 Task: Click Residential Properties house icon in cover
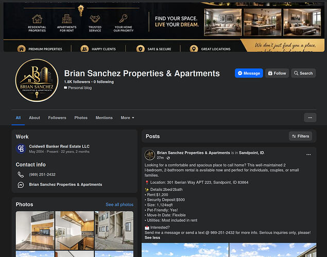point(37,19)
